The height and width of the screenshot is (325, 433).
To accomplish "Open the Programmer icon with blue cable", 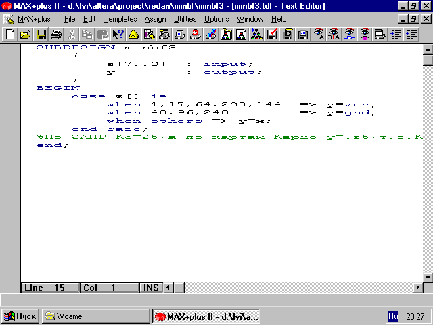I will pos(210,35).
